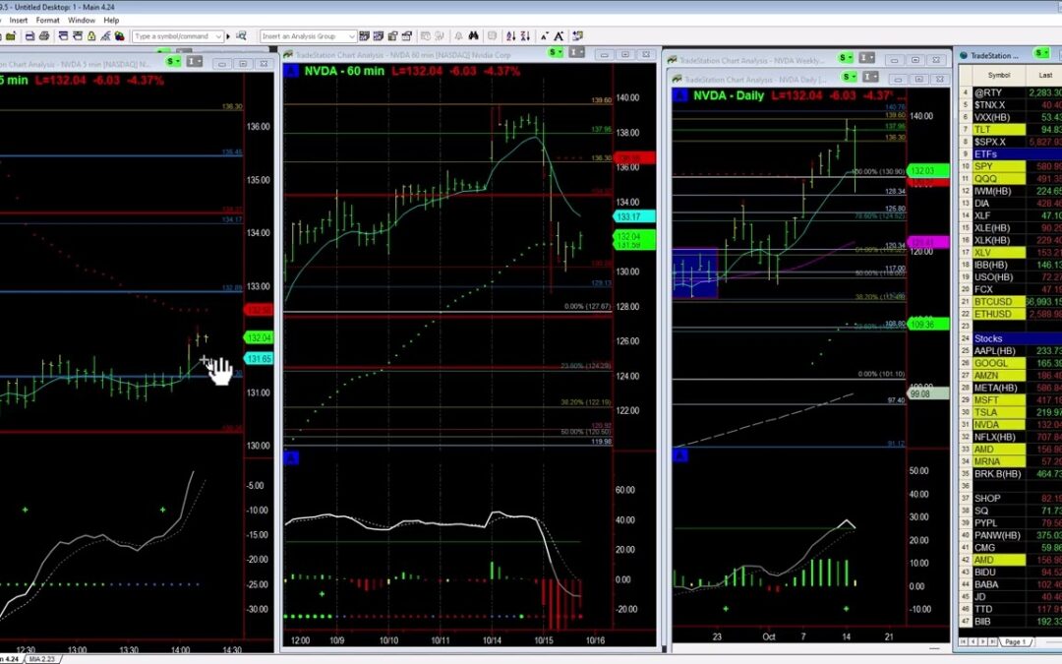Select the ETHUSD row in radar list
This screenshot has height=664, width=1062.
tap(1011, 314)
